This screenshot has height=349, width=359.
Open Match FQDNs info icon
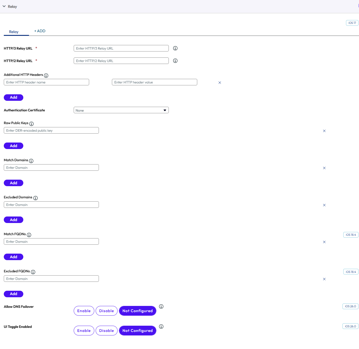point(29,235)
